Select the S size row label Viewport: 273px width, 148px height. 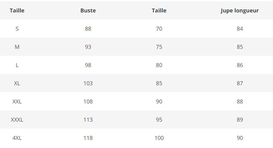click(17, 29)
